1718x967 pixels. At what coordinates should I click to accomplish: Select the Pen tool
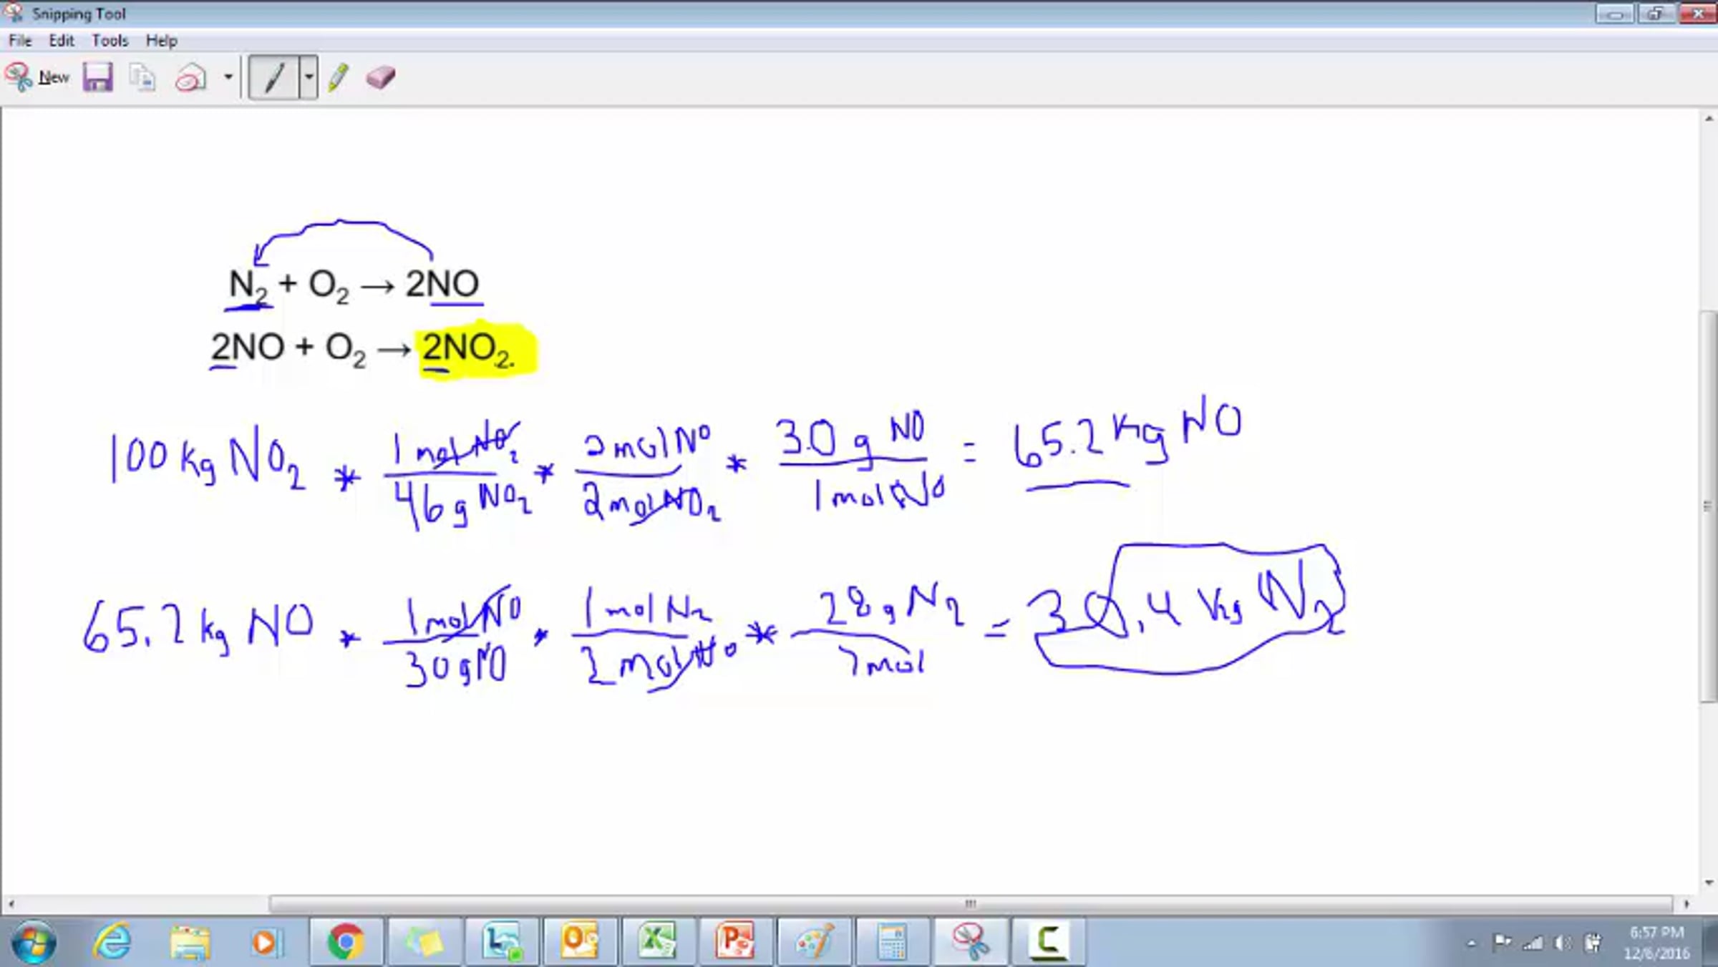273,77
